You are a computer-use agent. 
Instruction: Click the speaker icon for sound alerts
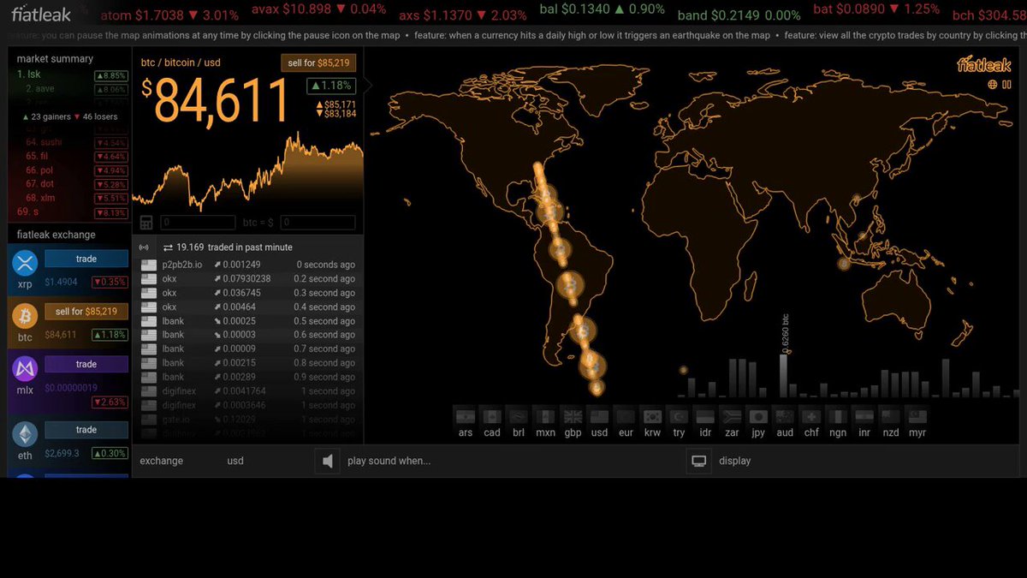[x=327, y=462]
